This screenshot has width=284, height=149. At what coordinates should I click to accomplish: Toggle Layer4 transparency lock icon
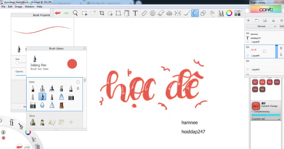tap(281, 55)
